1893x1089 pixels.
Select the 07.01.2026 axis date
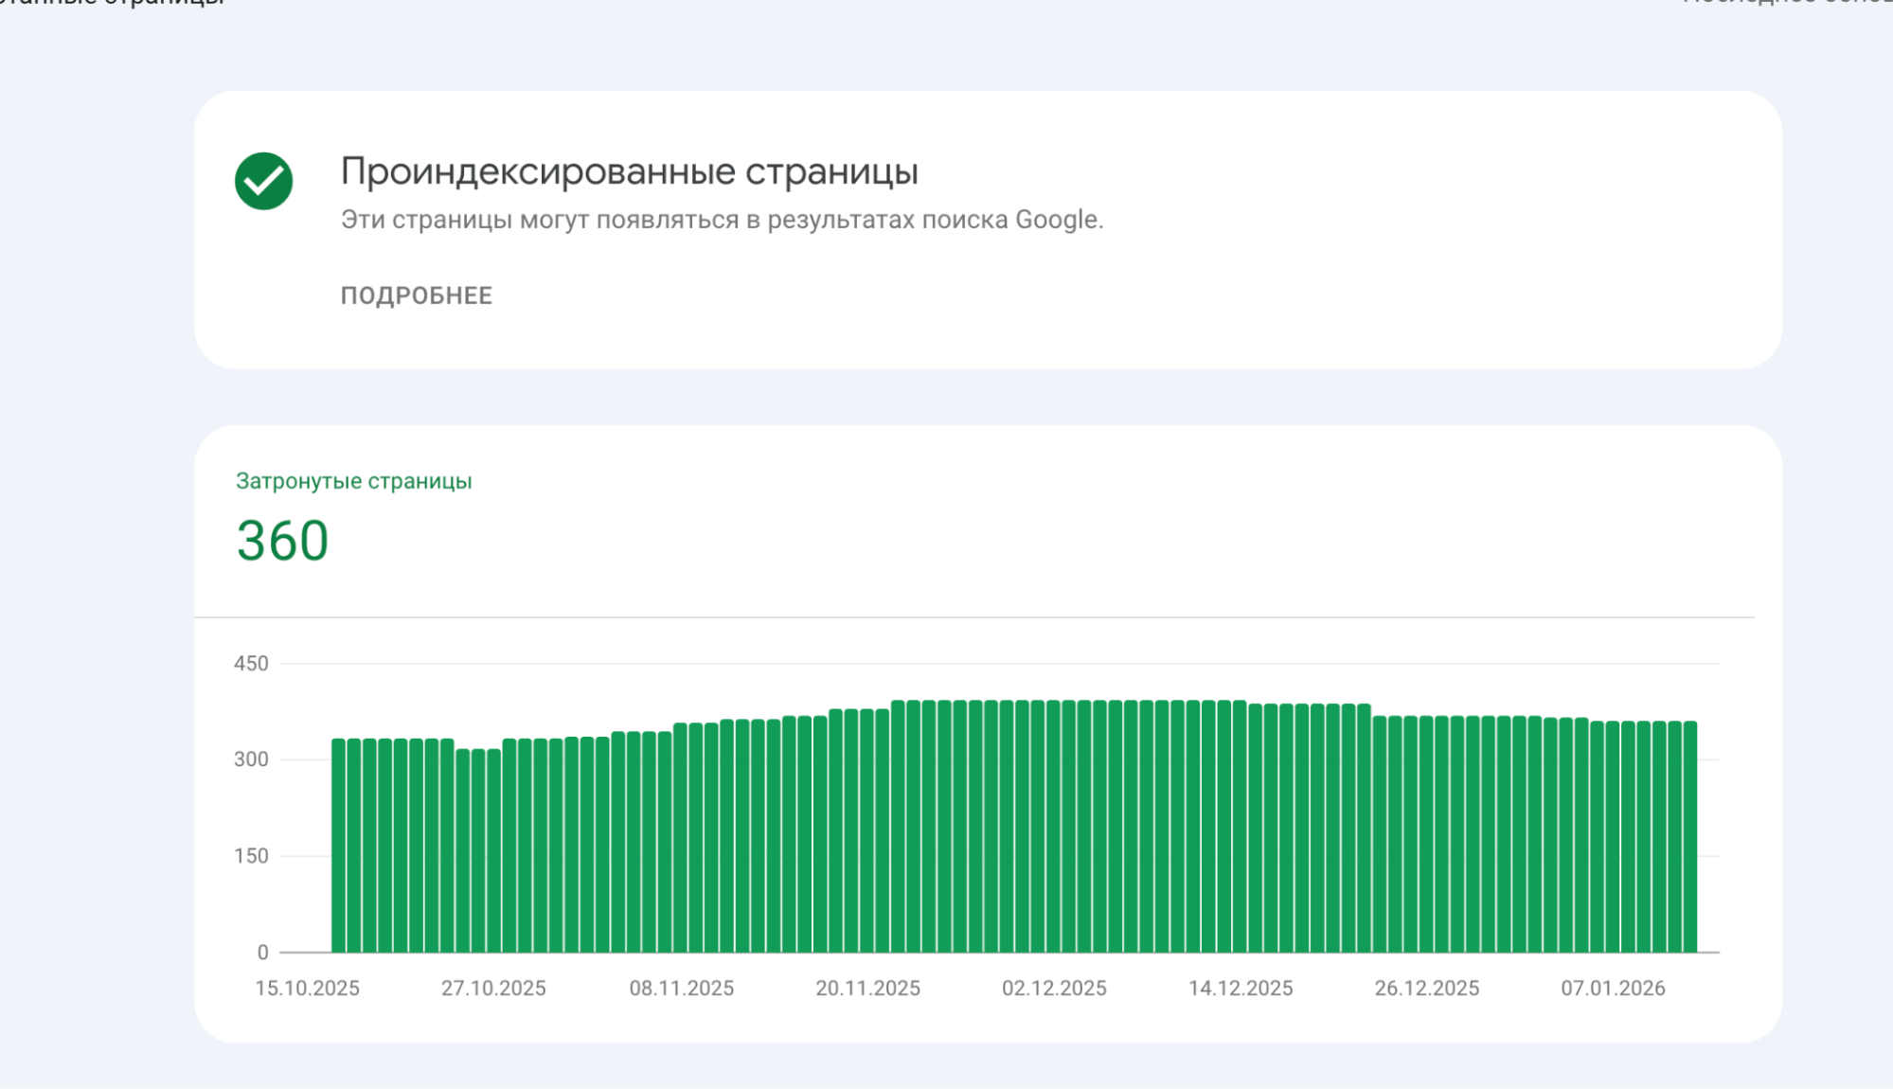tap(1613, 988)
